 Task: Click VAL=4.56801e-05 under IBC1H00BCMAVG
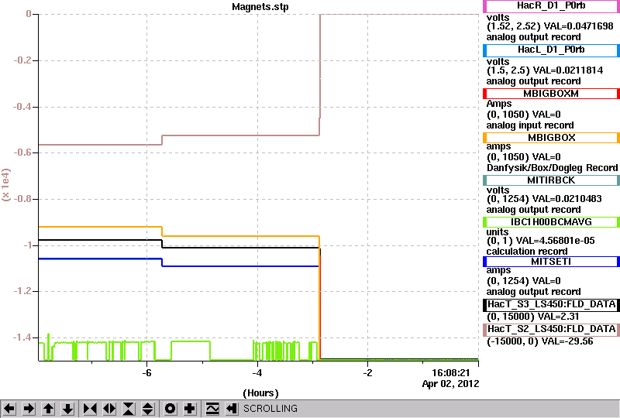click(x=555, y=241)
